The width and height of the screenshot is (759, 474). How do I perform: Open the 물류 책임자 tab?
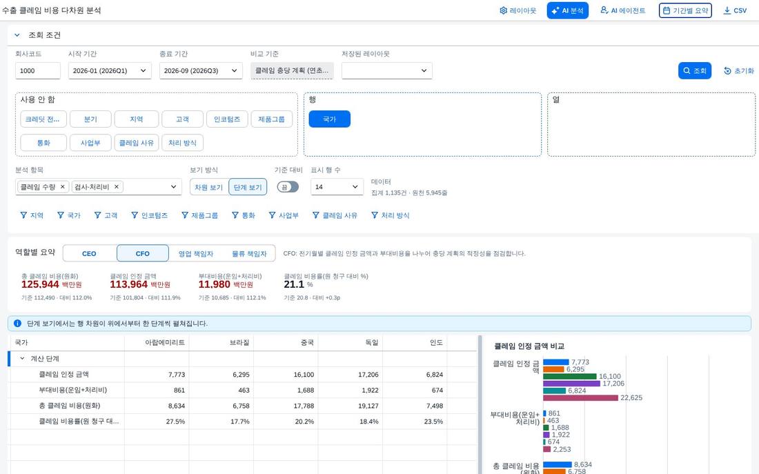249,253
